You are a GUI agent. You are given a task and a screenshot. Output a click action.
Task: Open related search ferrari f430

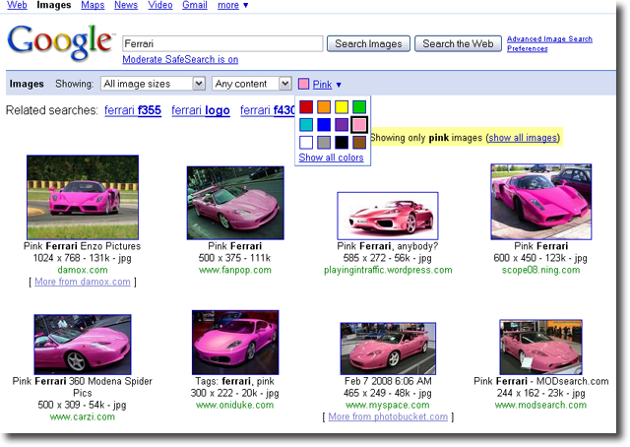tap(268, 110)
